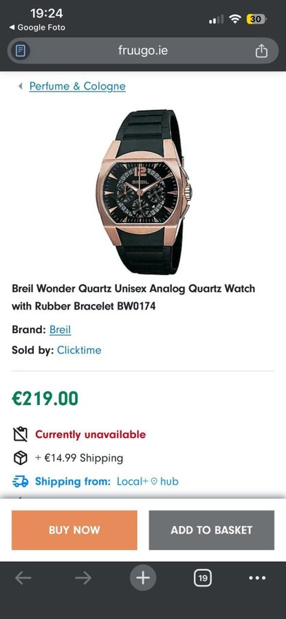Open the tab switcher showing 19 tabs
Screen dimensions: 286x619
click(202, 578)
